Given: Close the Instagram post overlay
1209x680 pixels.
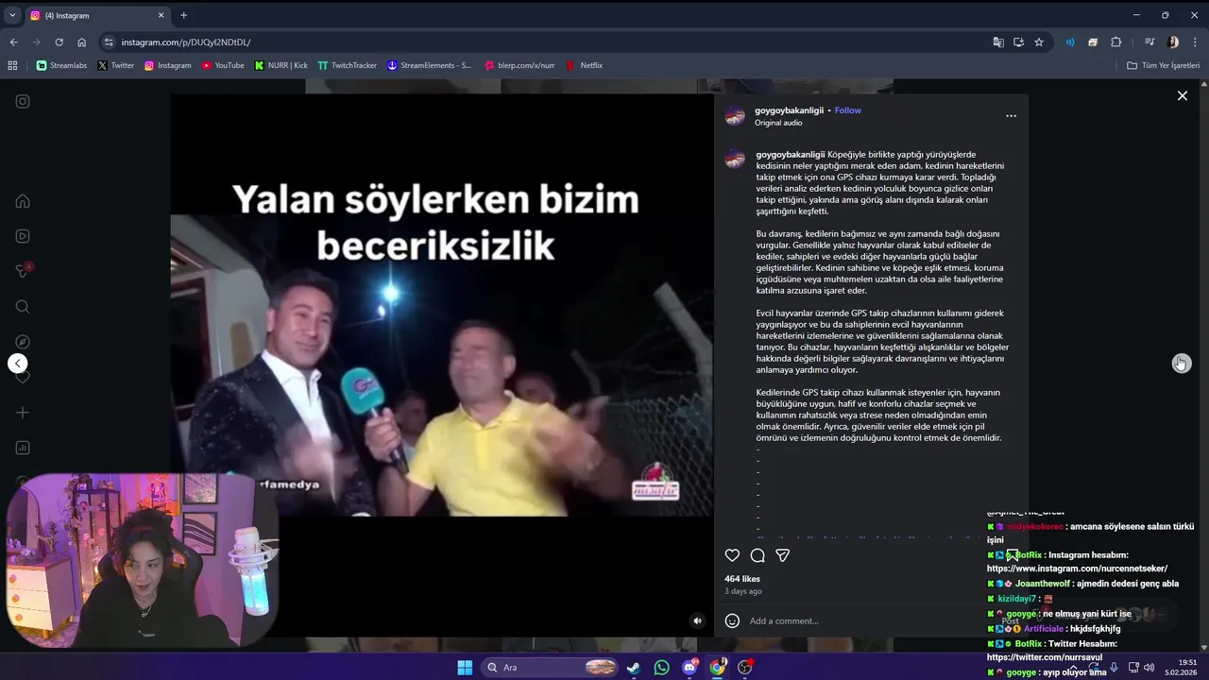Looking at the screenshot, I should coord(1182,95).
